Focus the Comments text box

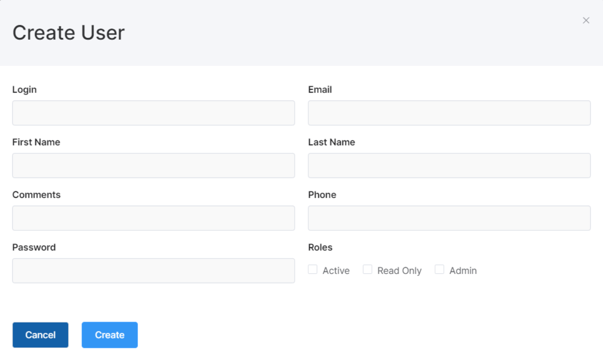[153, 218]
